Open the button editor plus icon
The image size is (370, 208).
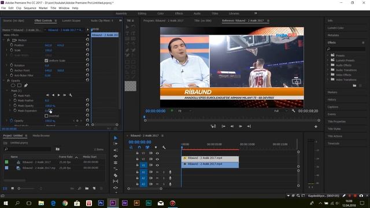(x=316, y=127)
